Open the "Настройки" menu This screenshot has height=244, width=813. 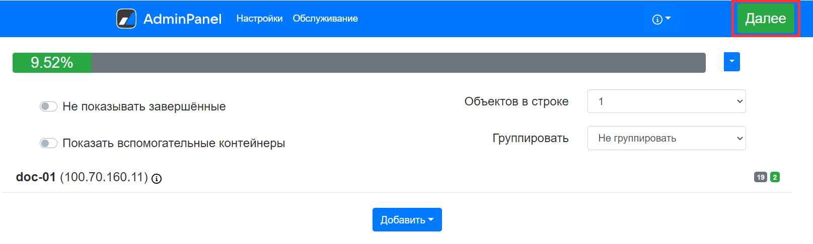click(x=259, y=19)
